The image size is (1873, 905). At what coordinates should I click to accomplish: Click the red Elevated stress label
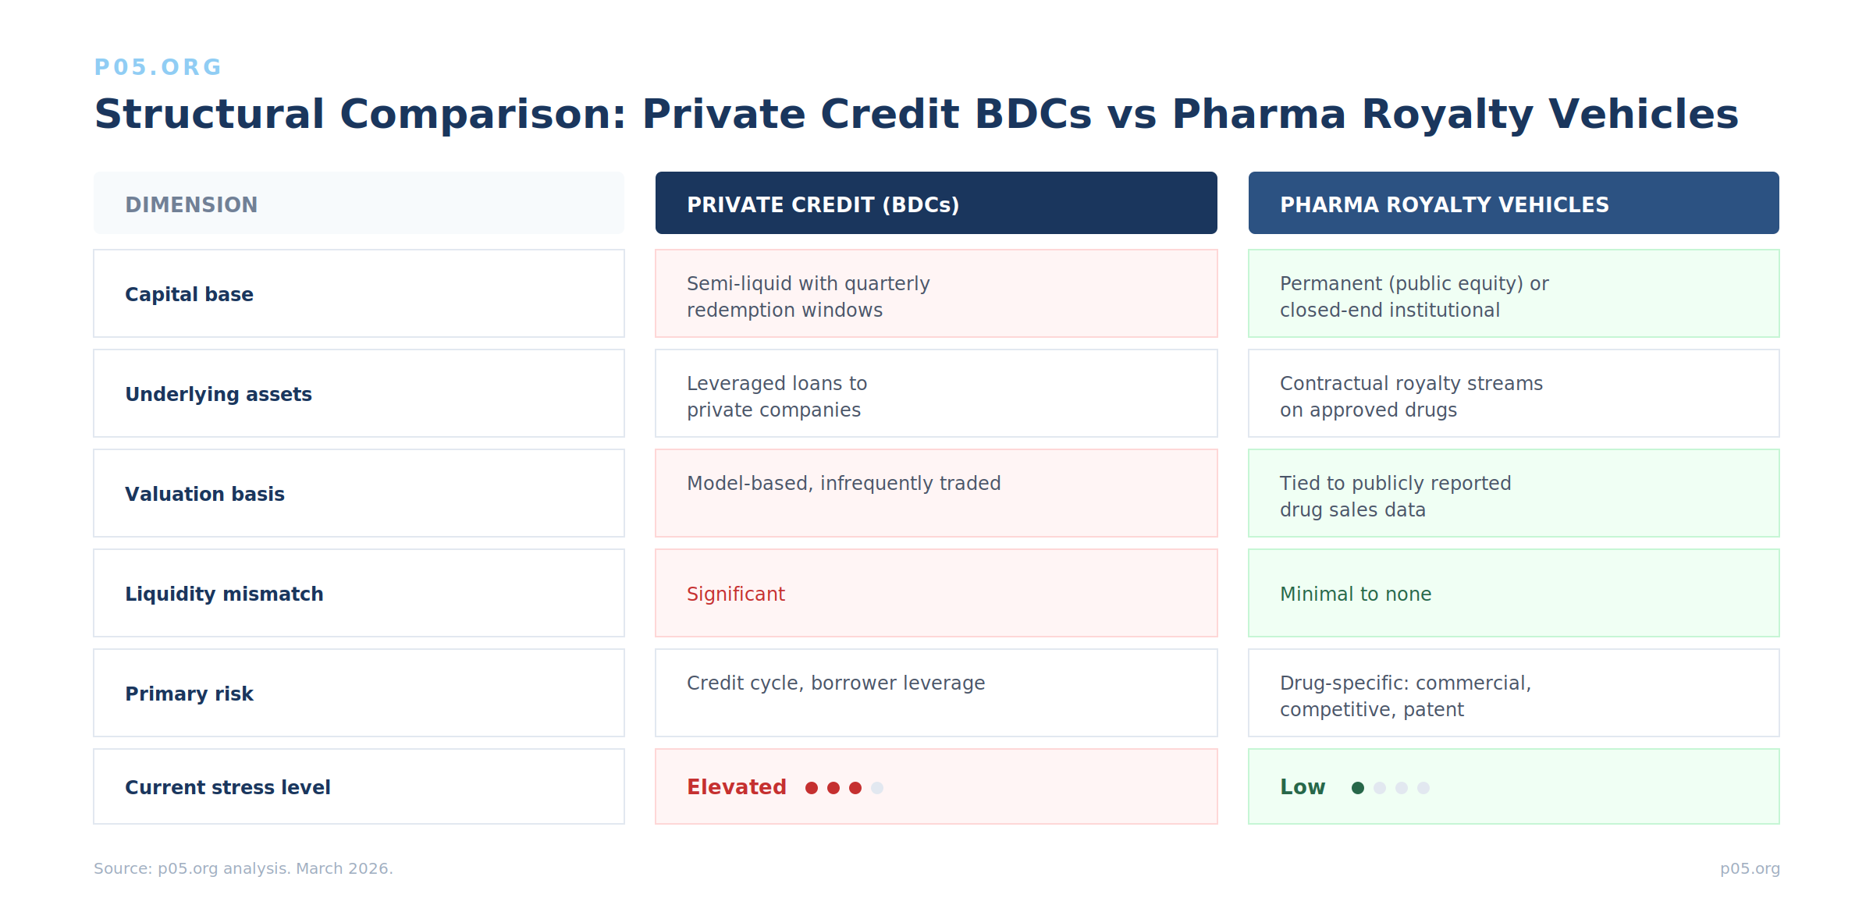click(x=736, y=787)
